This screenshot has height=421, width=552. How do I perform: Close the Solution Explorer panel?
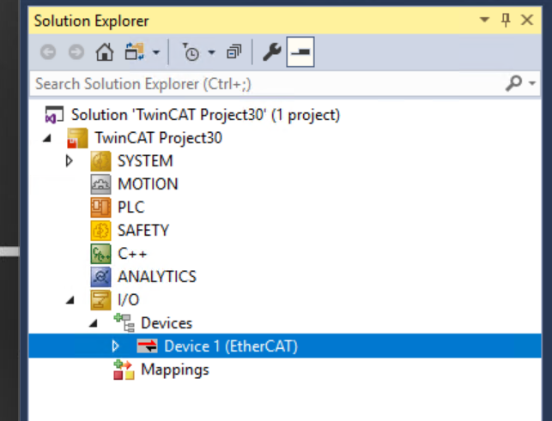526,20
